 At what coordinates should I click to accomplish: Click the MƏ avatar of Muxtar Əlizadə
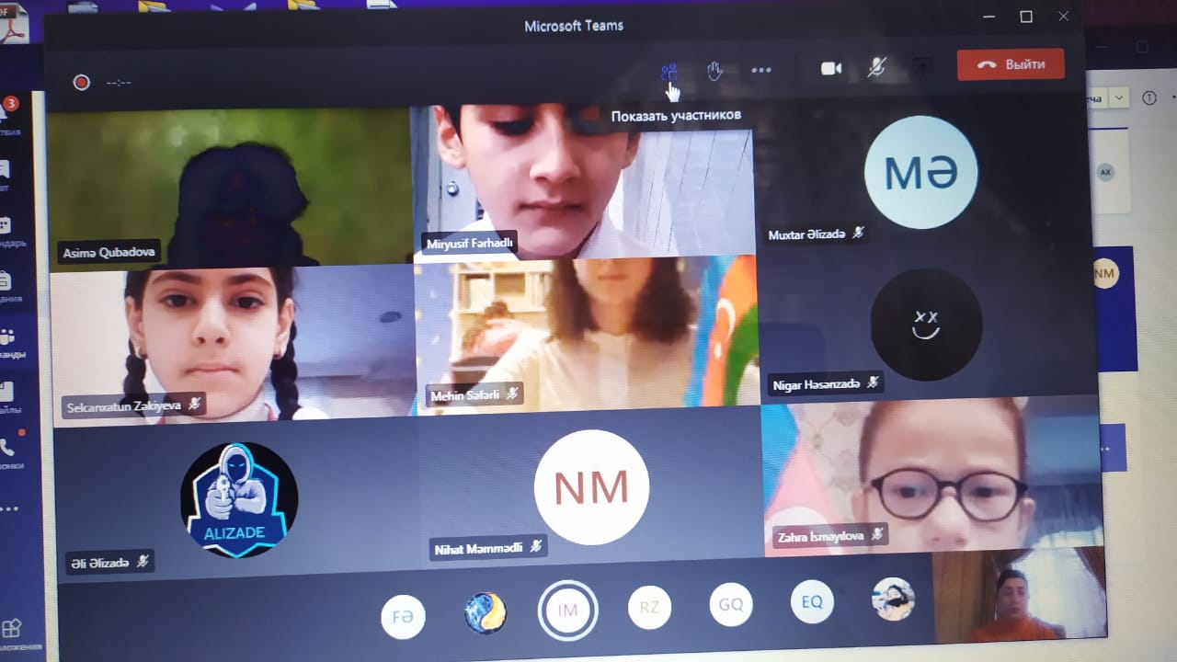pyautogui.click(x=920, y=173)
